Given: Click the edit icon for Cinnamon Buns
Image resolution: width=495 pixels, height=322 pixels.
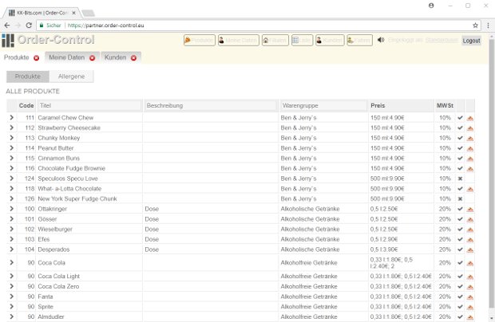Looking at the screenshot, I should (469, 159).
